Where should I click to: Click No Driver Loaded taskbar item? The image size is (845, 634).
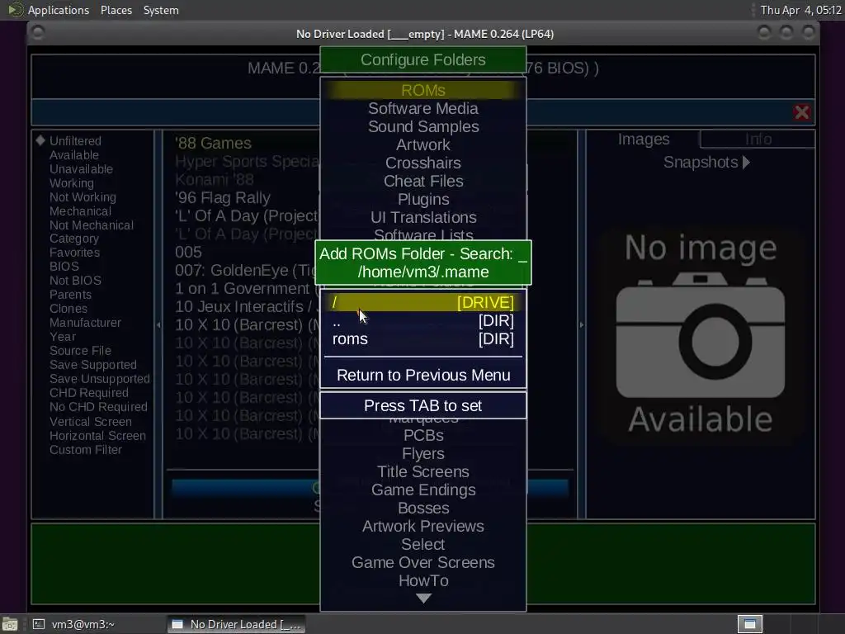coord(236,624)
